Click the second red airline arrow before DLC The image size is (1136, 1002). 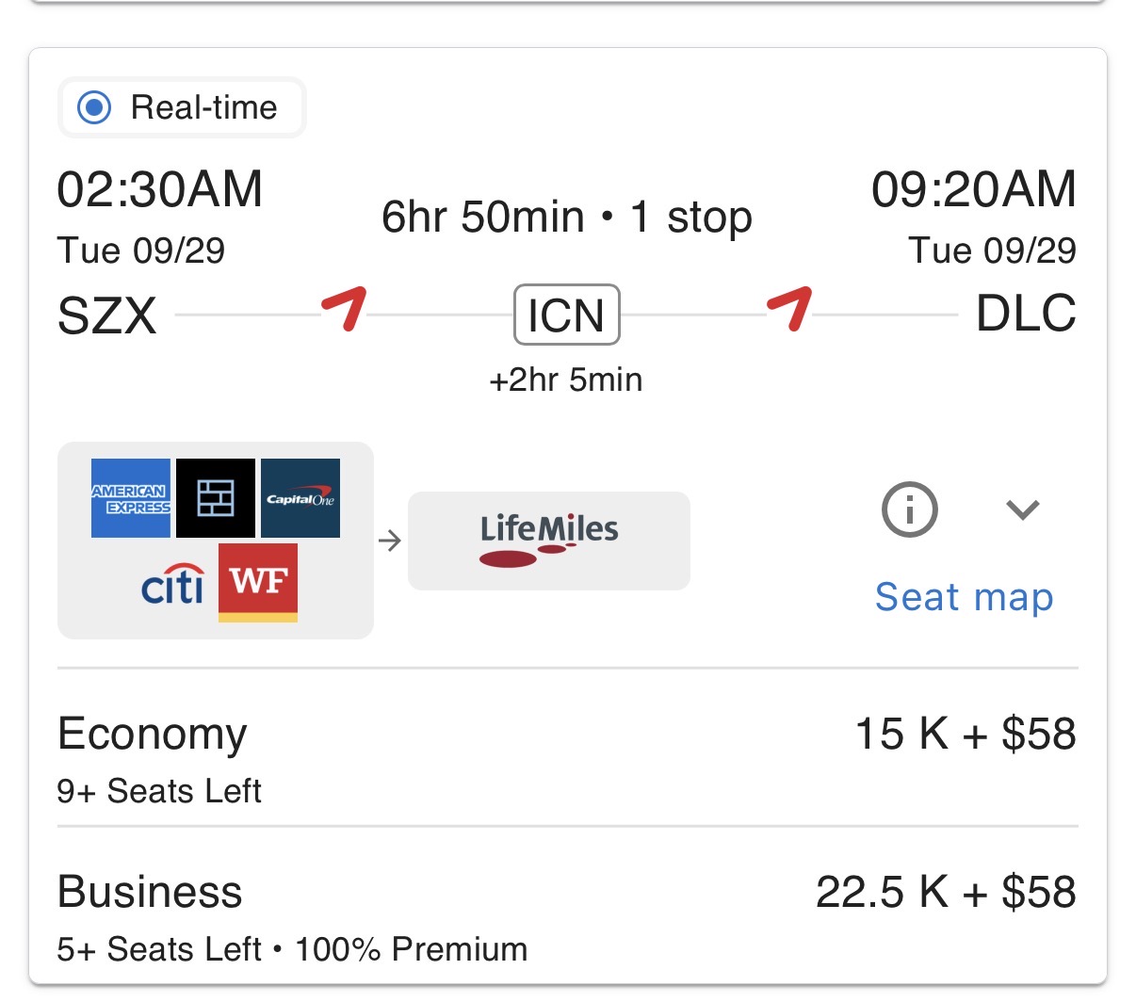(789, 309)
